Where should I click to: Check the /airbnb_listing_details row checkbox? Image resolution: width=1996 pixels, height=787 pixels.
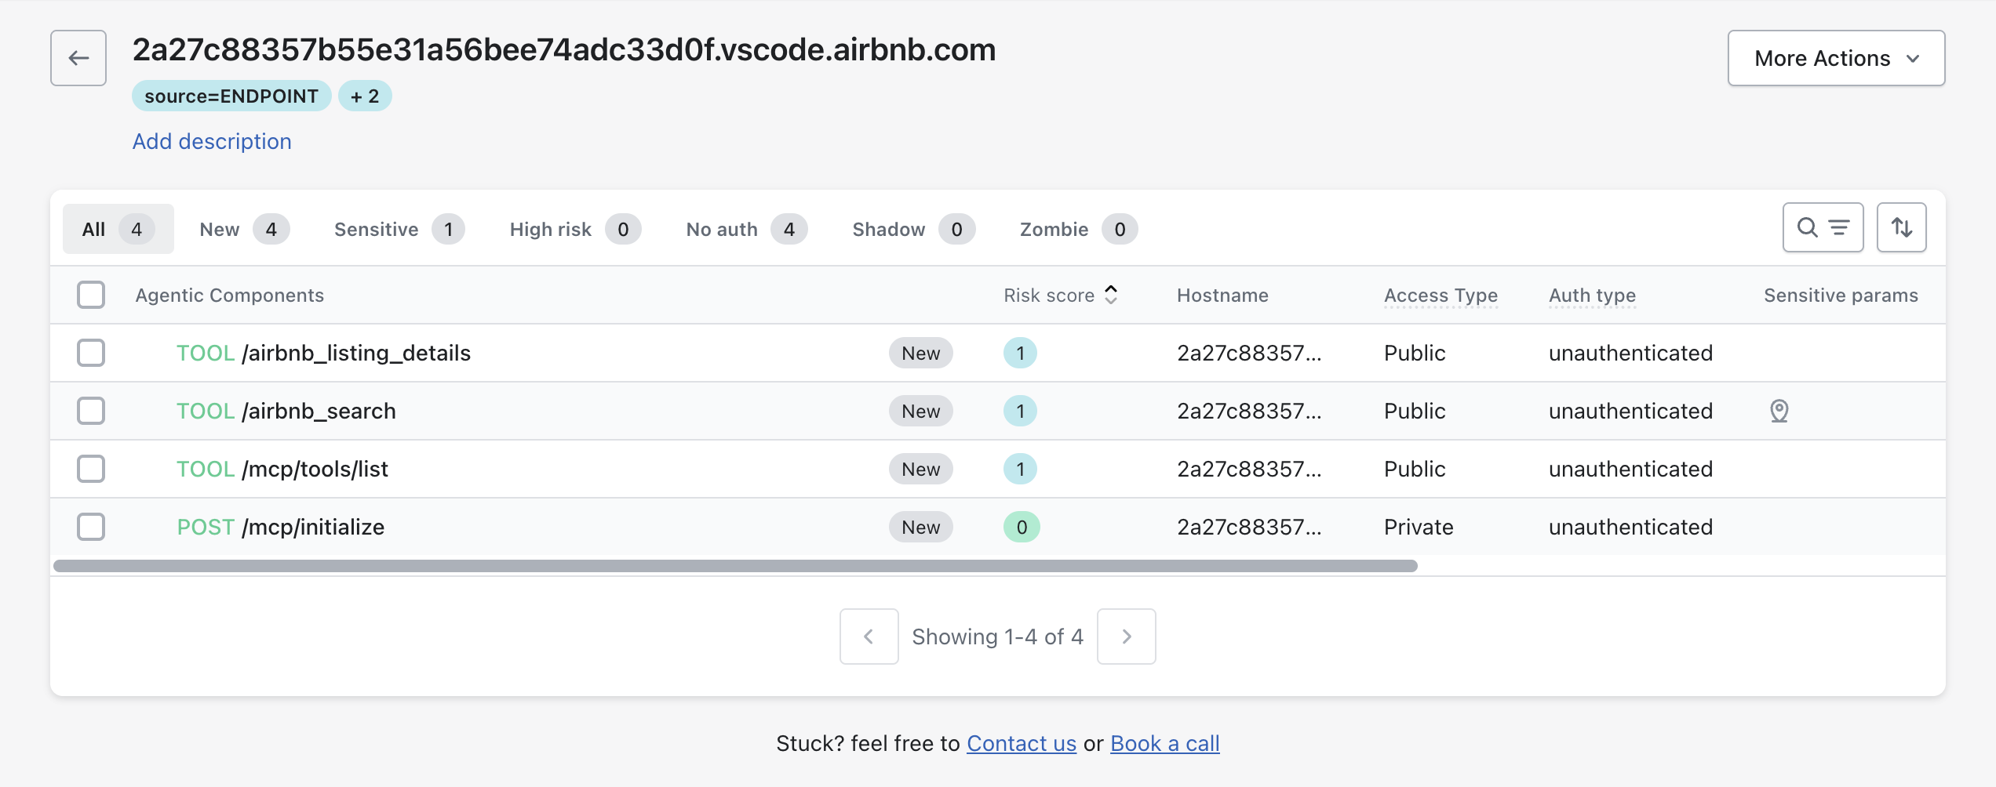(91, 353)
